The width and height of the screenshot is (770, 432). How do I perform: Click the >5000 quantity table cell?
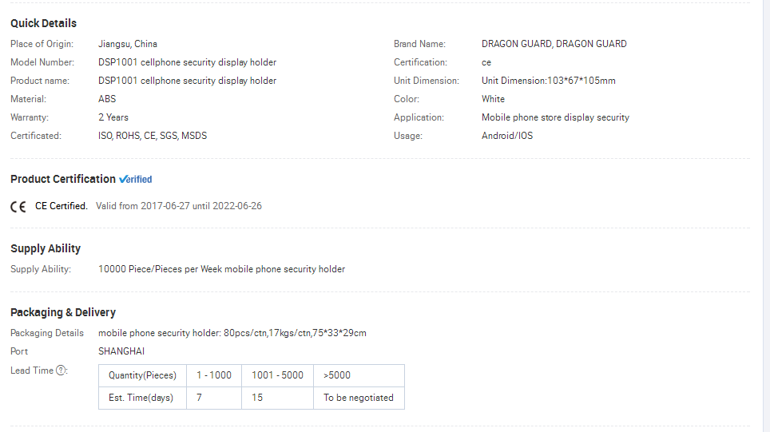click(359, 375)
